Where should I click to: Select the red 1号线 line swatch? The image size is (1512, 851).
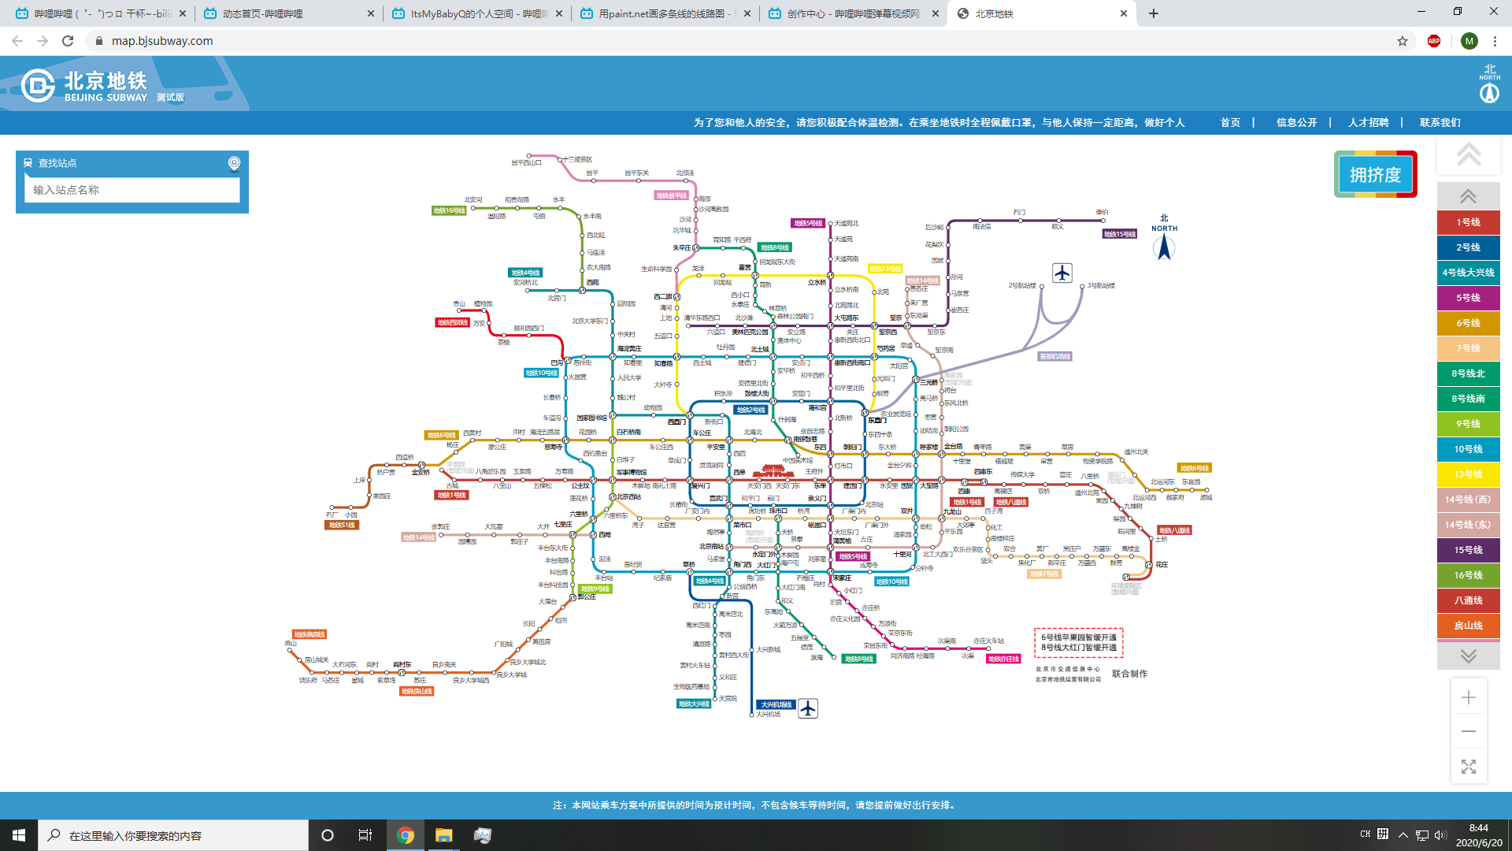1469,222
